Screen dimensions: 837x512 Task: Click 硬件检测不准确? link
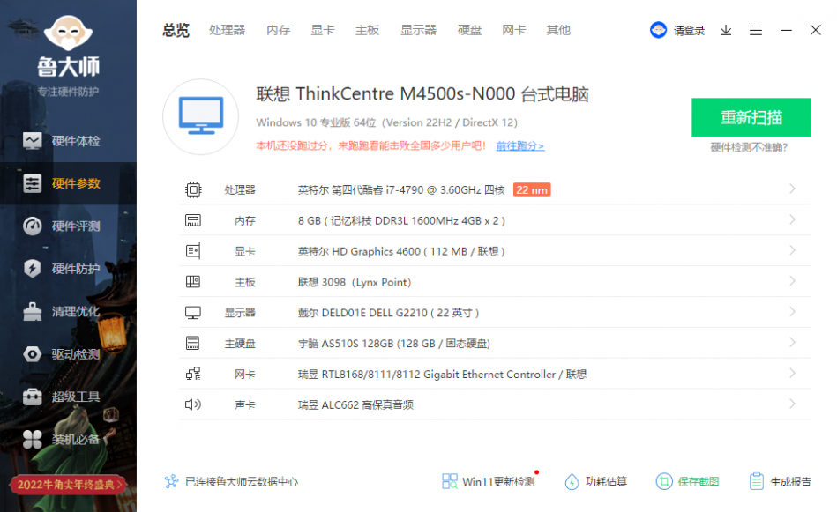tap(749, 147)
